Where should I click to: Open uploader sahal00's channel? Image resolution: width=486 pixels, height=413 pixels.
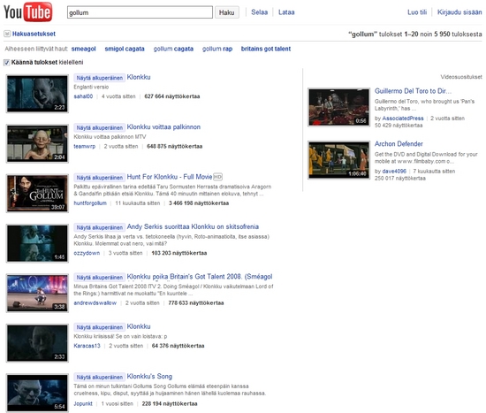(x=83, y=96)
